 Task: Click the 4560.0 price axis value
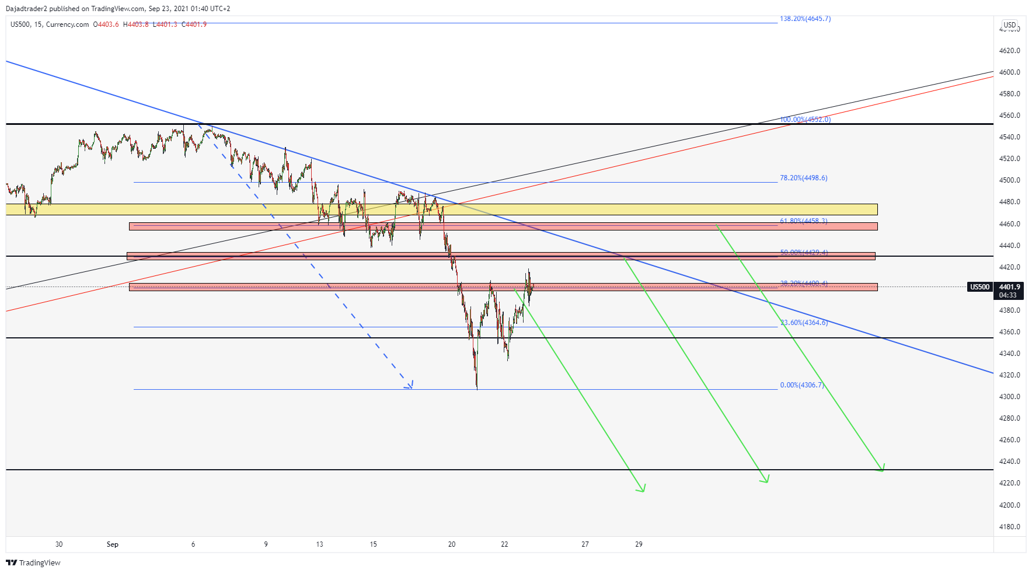[1009, 116]
